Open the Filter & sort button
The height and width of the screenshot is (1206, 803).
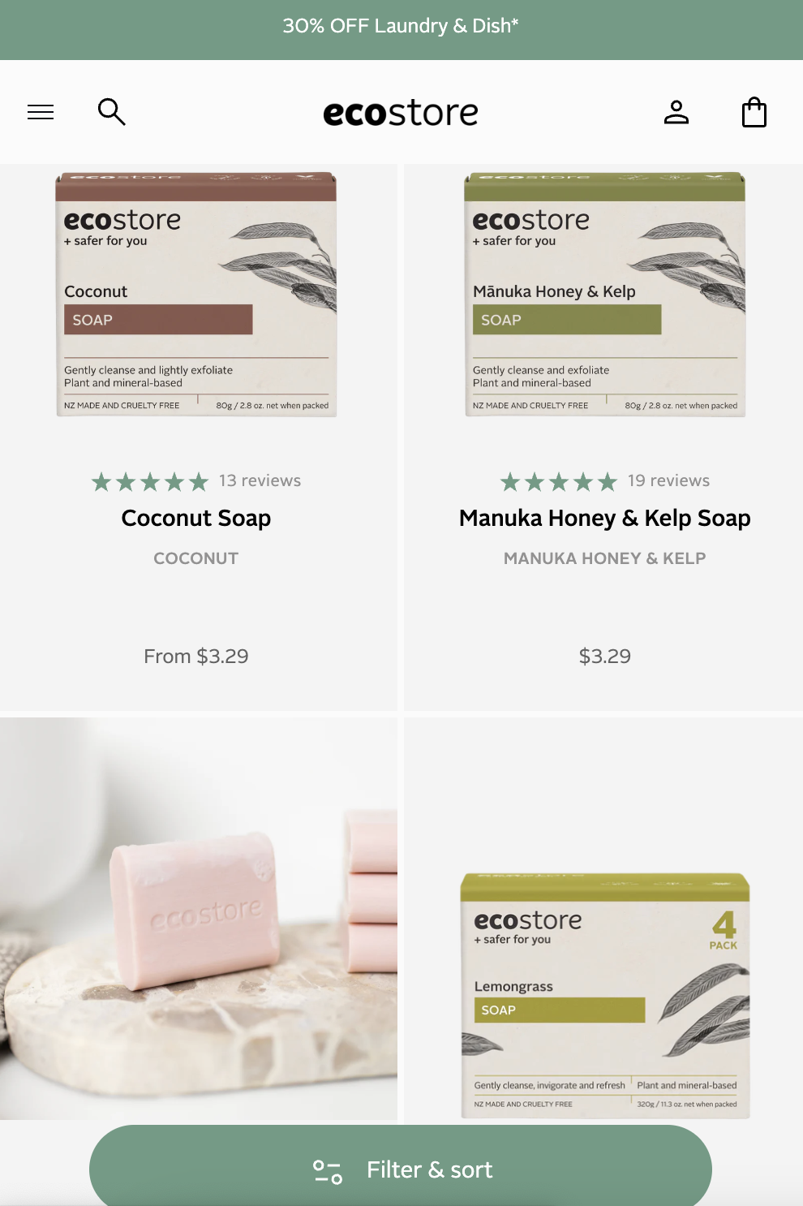click(401, 1165)
